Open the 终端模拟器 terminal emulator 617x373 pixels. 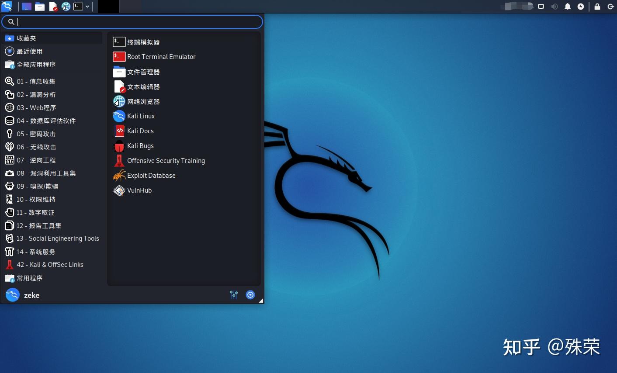[x=142, y=41]
